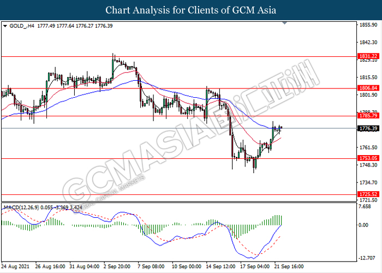
Task: Select the GOLD_,H4 symbol label
Action: [x=22, y=26]
